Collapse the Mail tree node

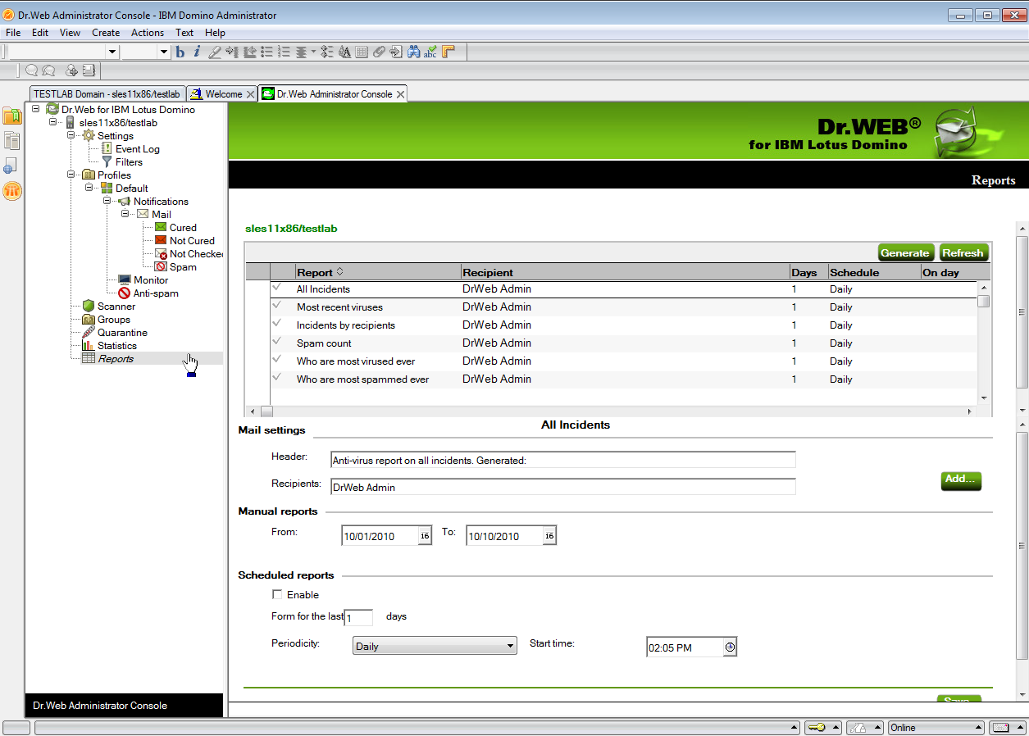point(125,214)
